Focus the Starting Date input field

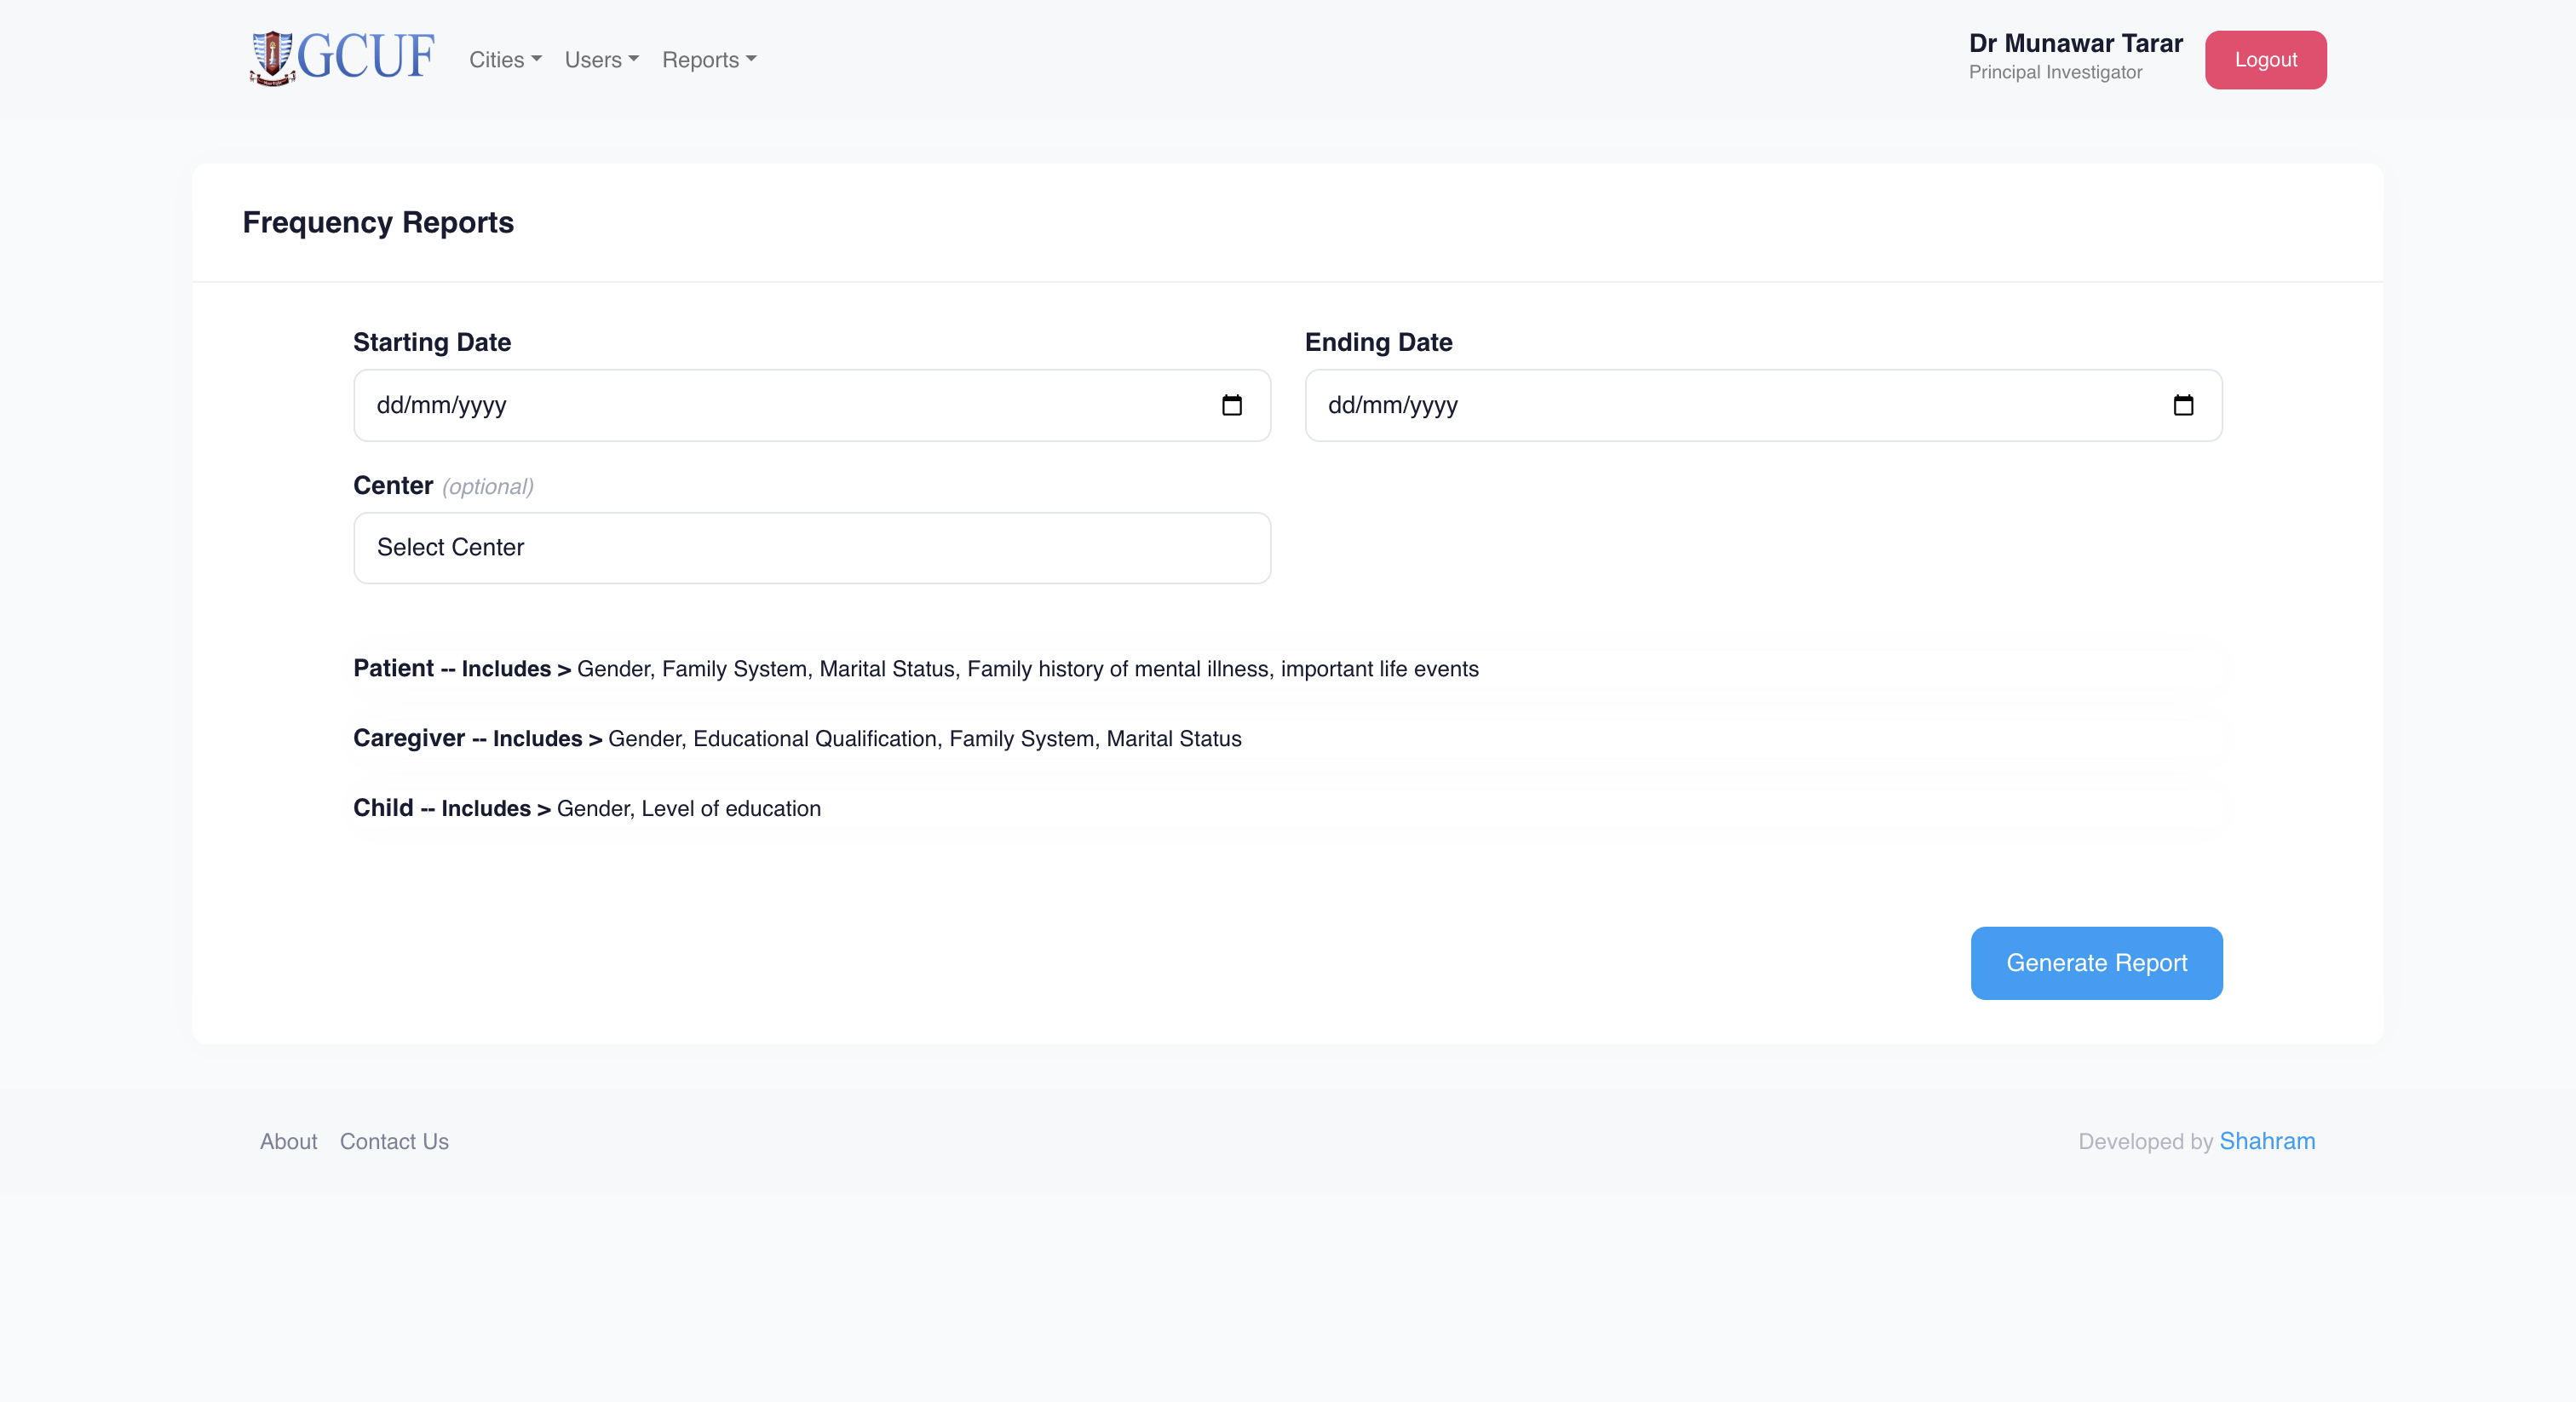click(812, 405)
